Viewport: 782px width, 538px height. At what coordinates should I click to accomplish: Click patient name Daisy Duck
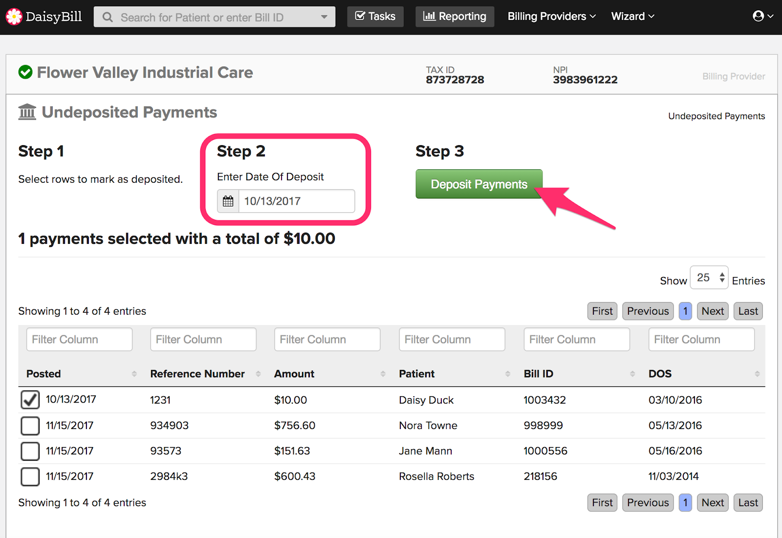[x=426, y=400]
